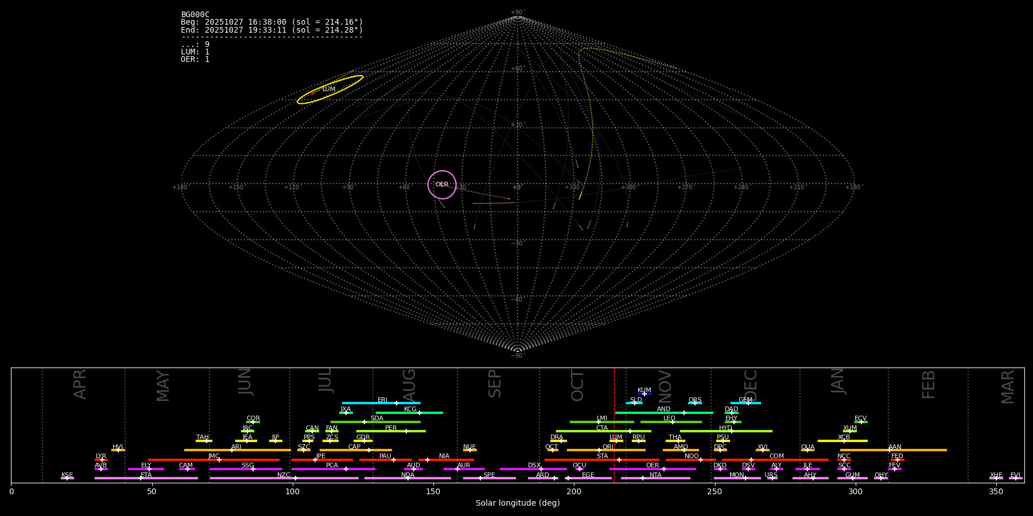Click the pink OER radiant circle on the sky map

coord(442,185)
